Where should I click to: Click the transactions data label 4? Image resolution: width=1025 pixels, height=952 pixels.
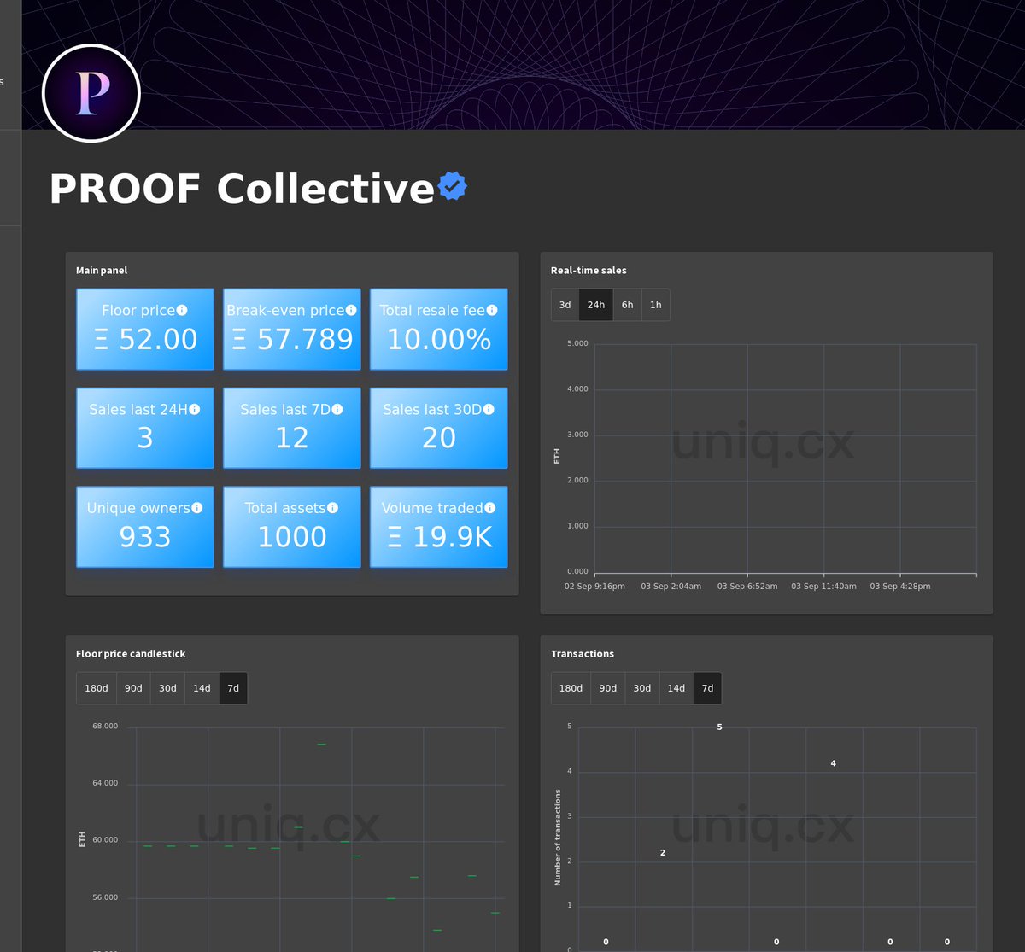[x=834, y=763]
